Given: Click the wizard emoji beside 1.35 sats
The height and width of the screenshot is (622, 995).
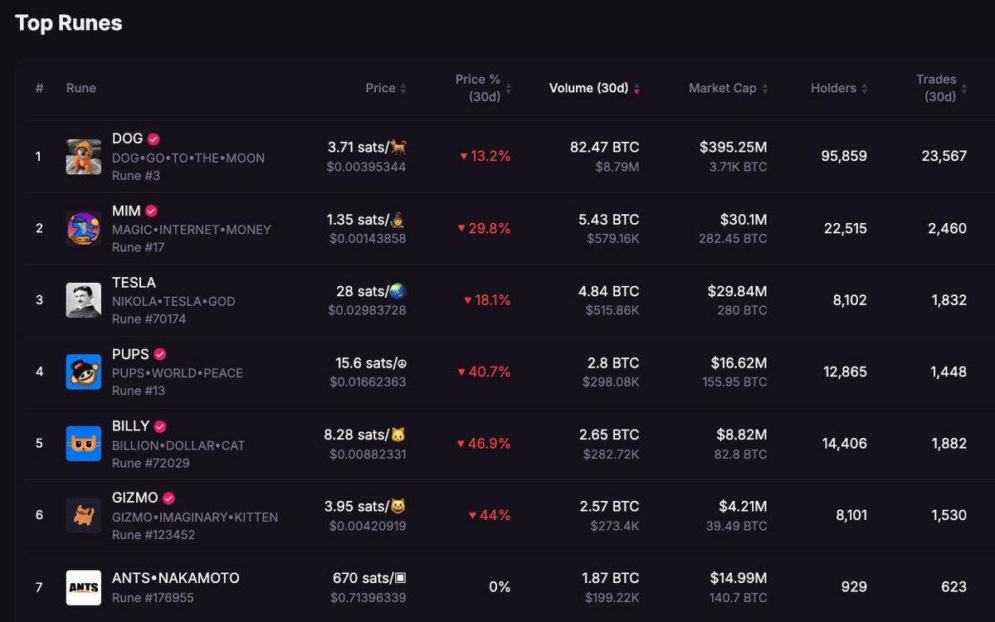Looking at the screenshot, I should point(398,220).
